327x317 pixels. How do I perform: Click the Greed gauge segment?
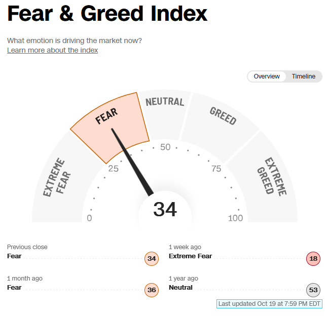[220, 127]
